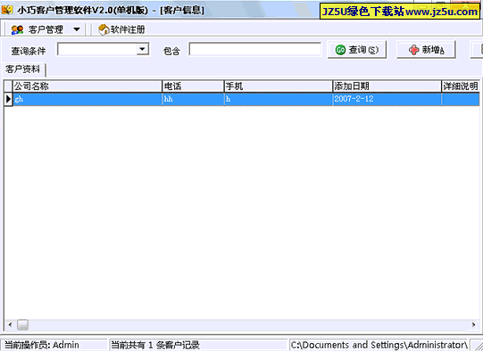Click the 查询(S) search button
Image resolution: width=483 pixels, height=351 pixels.
click(x=357, y=50)
